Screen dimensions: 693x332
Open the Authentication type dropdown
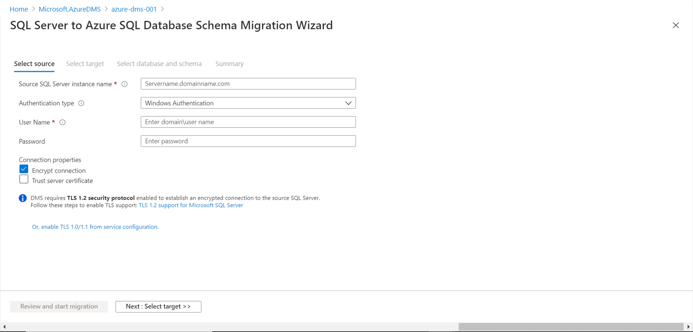pyautogui.click(x=248, y=103)
